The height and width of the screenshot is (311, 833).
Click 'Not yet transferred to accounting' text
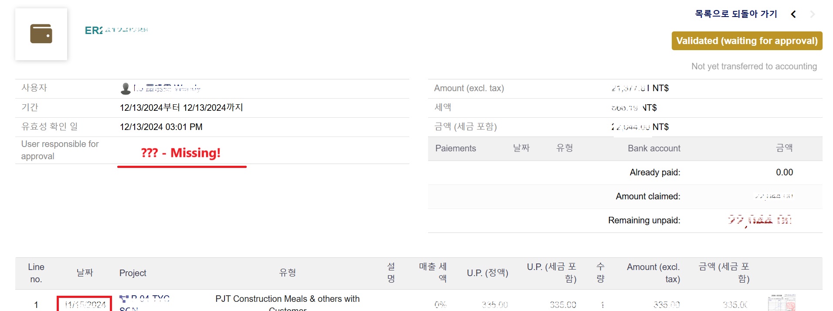[x=754, y=66]
